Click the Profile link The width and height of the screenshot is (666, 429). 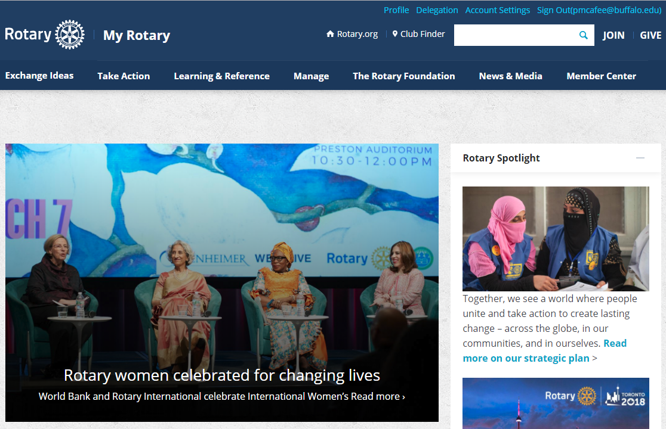pyautogui.click(x=396, y=10)
